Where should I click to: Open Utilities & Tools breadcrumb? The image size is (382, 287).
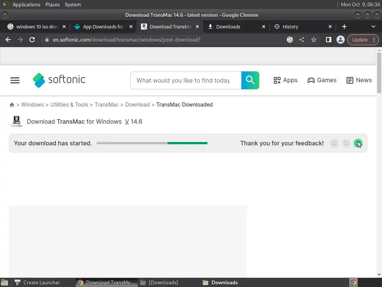pos(69,105)
